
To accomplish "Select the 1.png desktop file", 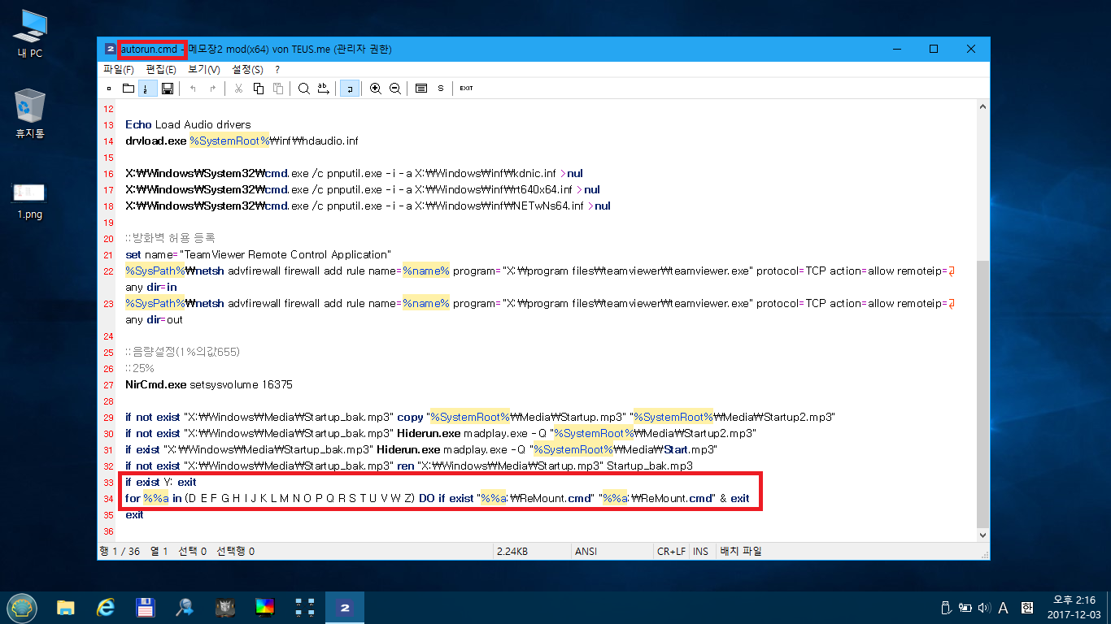I will pos(30,201).
